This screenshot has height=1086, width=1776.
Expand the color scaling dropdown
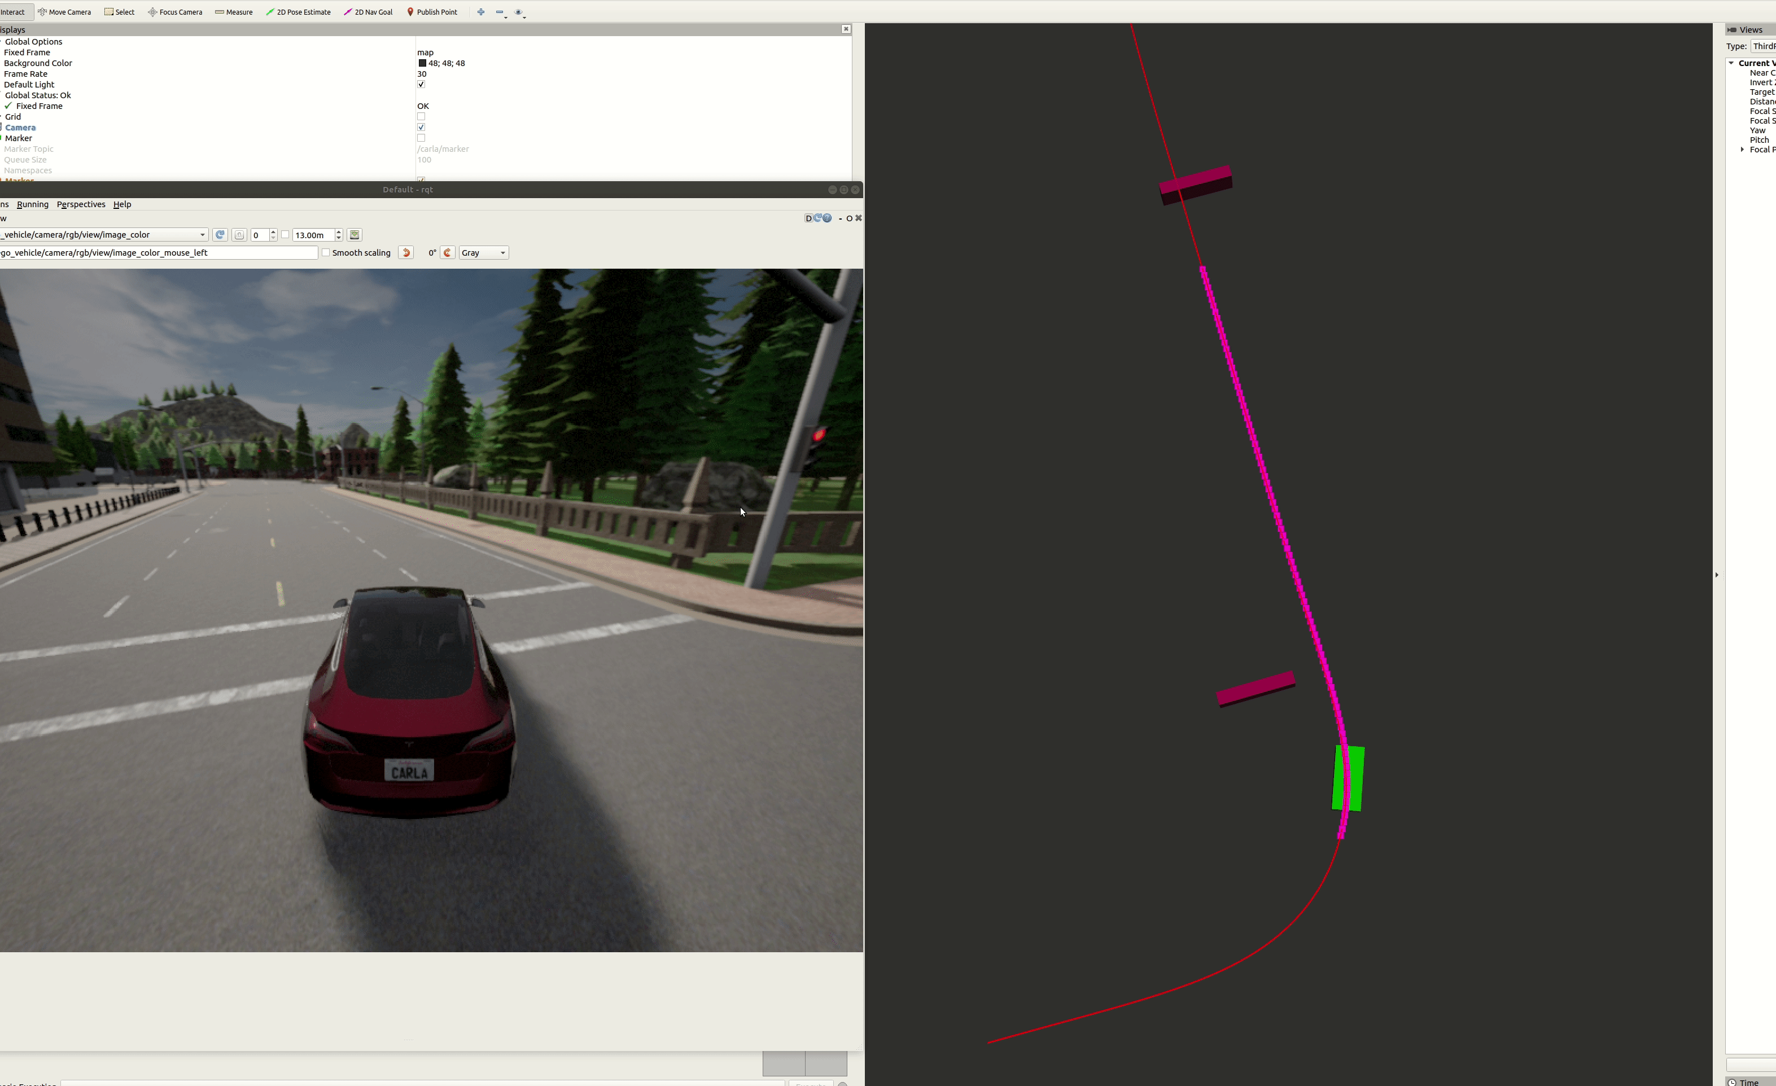click(x=502, y=252)
